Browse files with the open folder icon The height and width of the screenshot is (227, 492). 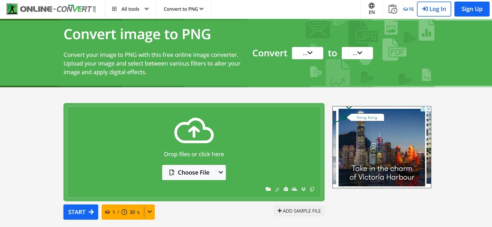268,189
